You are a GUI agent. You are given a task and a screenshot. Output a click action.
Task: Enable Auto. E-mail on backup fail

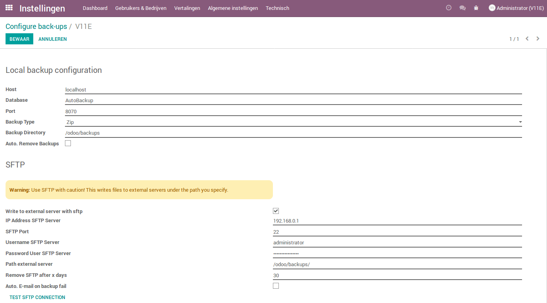[276, 286]
